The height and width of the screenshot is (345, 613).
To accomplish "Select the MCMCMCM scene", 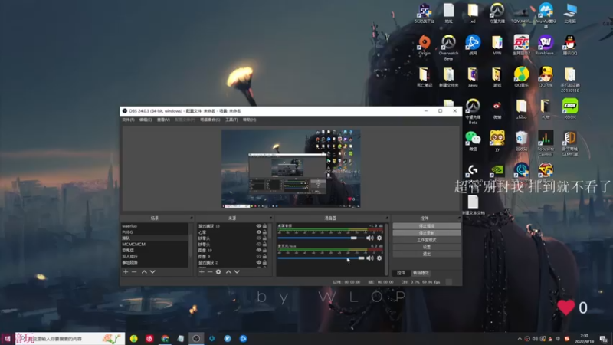I will click(155, 244).
